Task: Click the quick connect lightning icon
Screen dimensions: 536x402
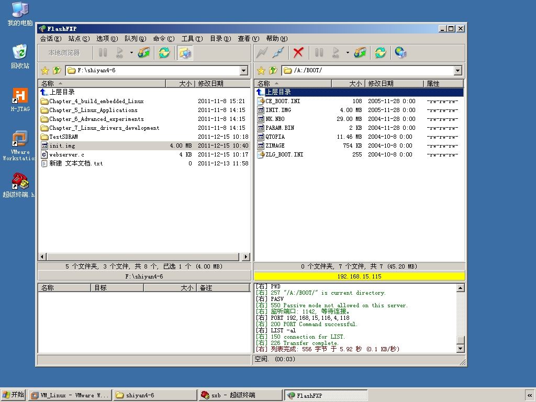Action: click(262, 53)
